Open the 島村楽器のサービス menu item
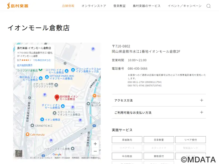The width and height of the screenshot is (219, 164). click(147, 6)
